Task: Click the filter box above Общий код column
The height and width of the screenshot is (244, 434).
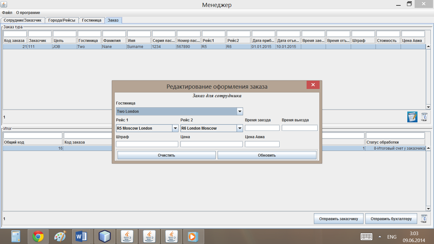Action: pos(33,136)
